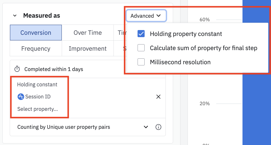This screenshot has width=271, height=145.
Task: Select the Conversion tab
Action: click(36, 32)
